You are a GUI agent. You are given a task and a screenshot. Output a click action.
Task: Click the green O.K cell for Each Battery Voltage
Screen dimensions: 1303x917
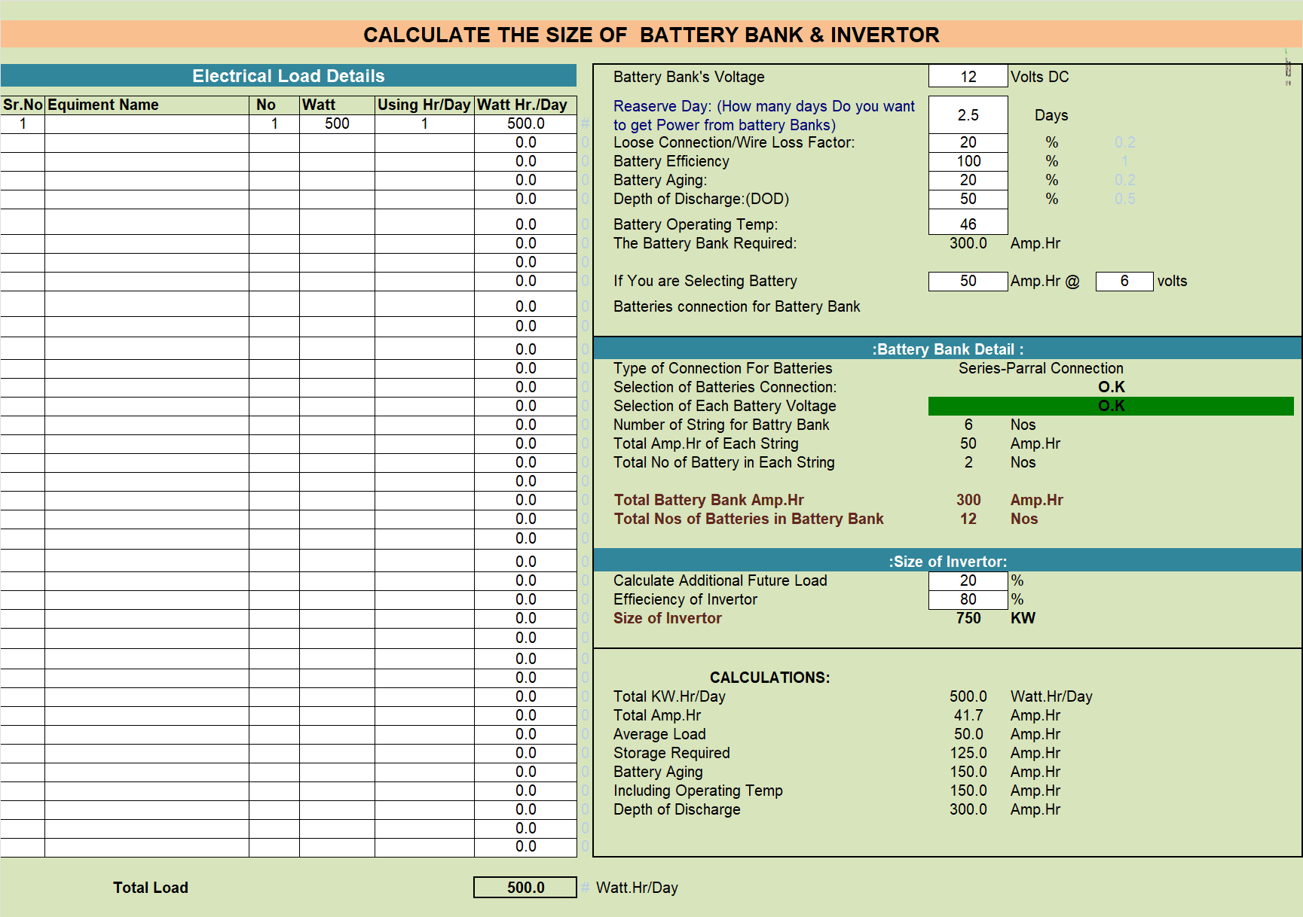(1111, 407)
